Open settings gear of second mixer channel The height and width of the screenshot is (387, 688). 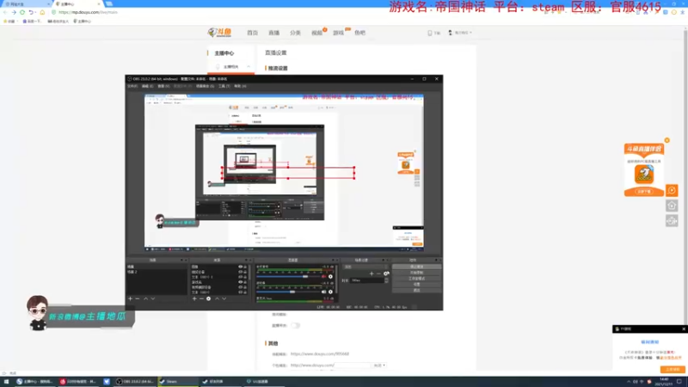(330, 292)
